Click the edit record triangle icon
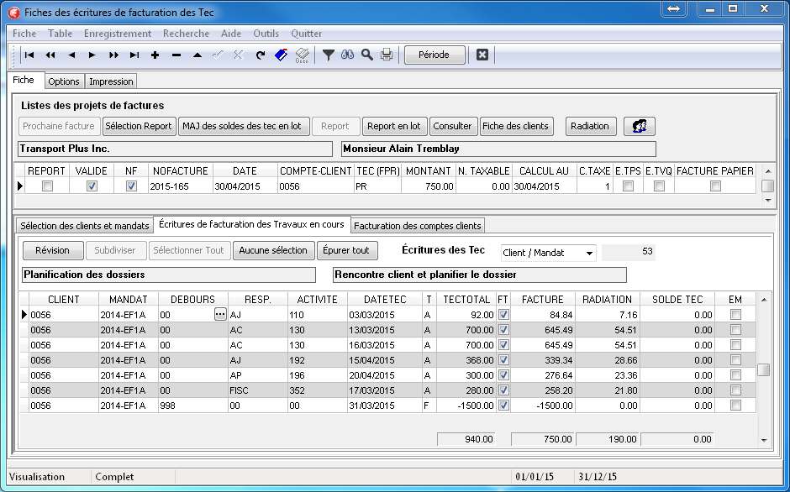 pos(197,55)
